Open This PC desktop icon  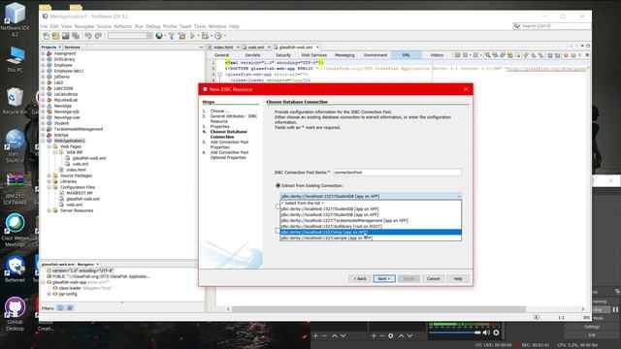[15, 59]
